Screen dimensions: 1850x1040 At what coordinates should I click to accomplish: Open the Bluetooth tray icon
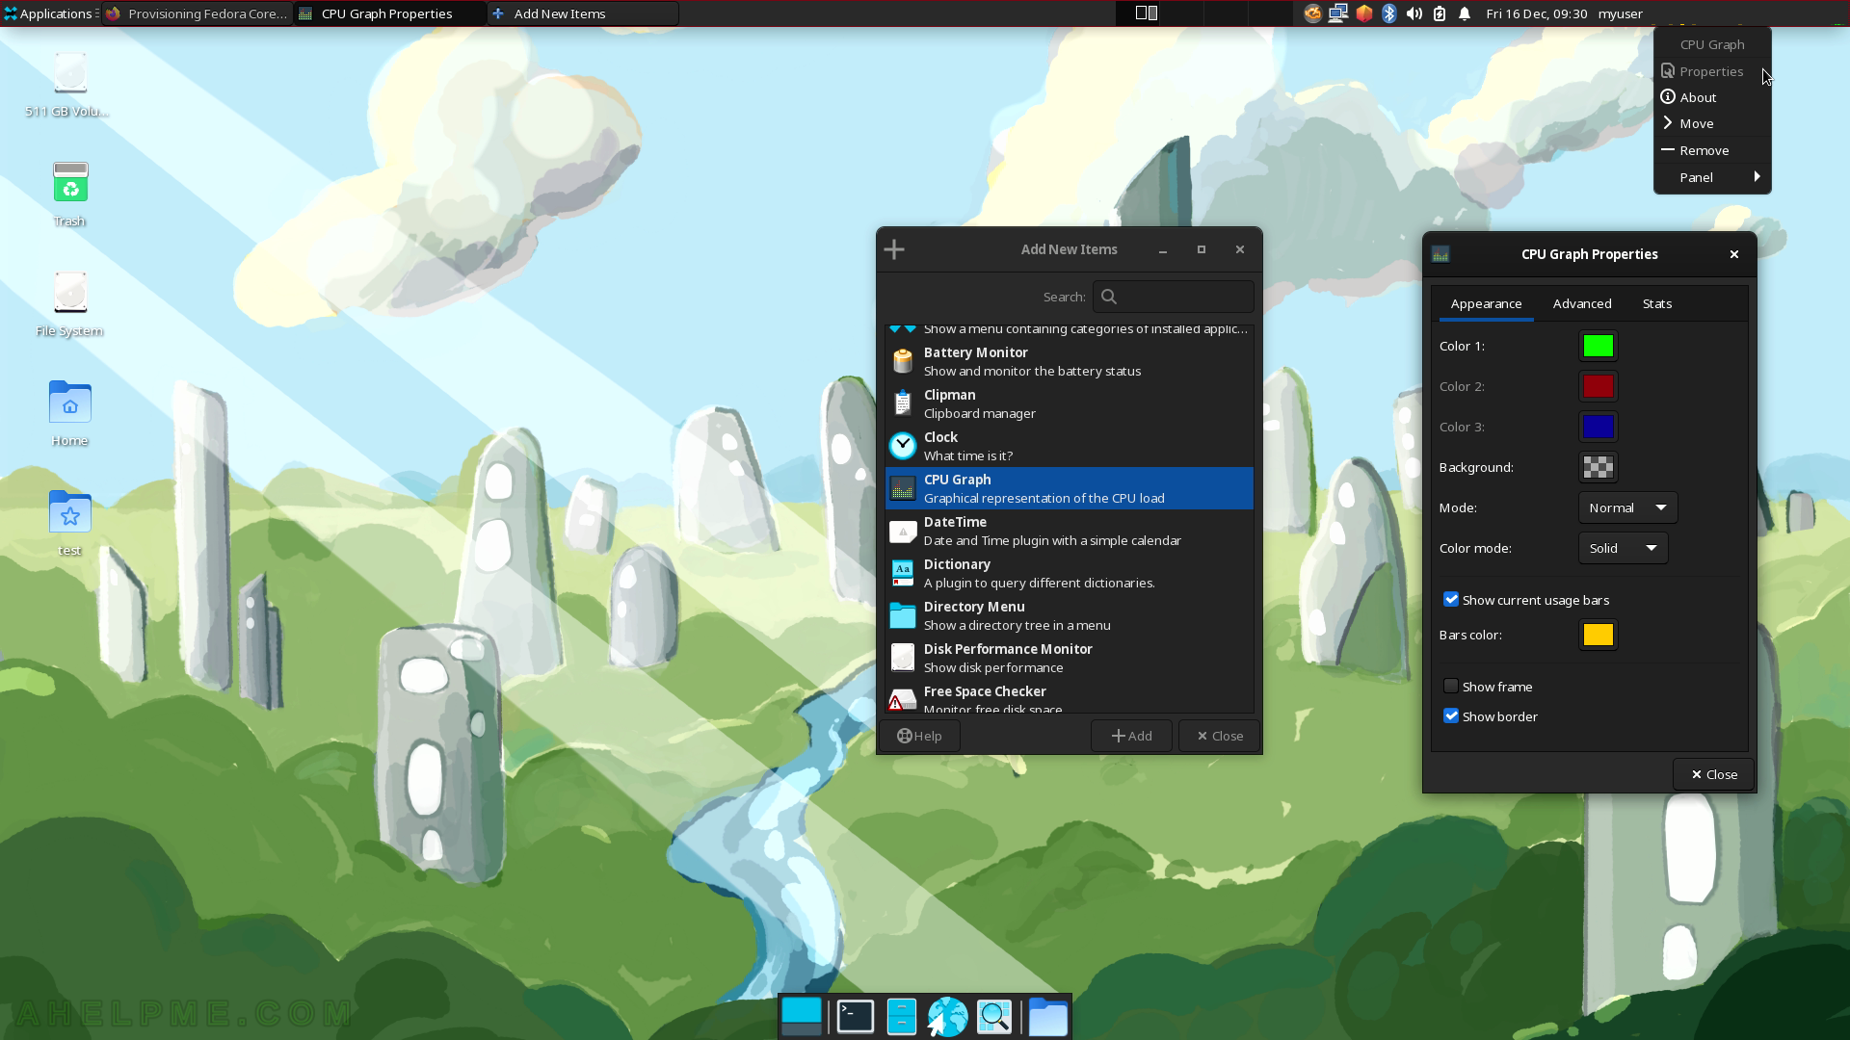point(1389,13)
